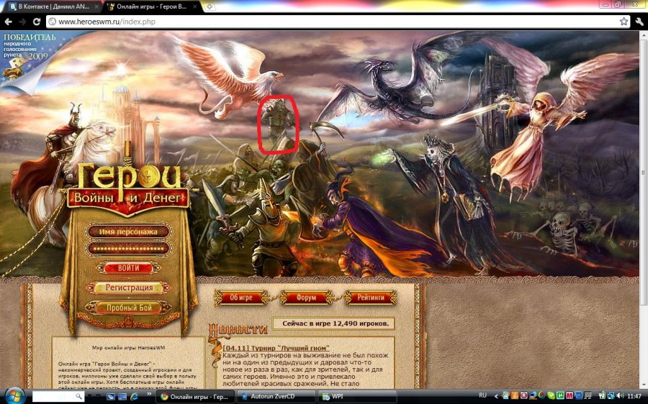Click the browser Back arrow
Viewport: 648px width, 404px height.
pos(8,22)
